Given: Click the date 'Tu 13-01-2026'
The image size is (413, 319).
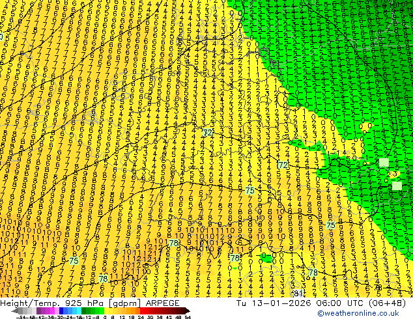Looking at the screenshot, I should tap(274, 303).
